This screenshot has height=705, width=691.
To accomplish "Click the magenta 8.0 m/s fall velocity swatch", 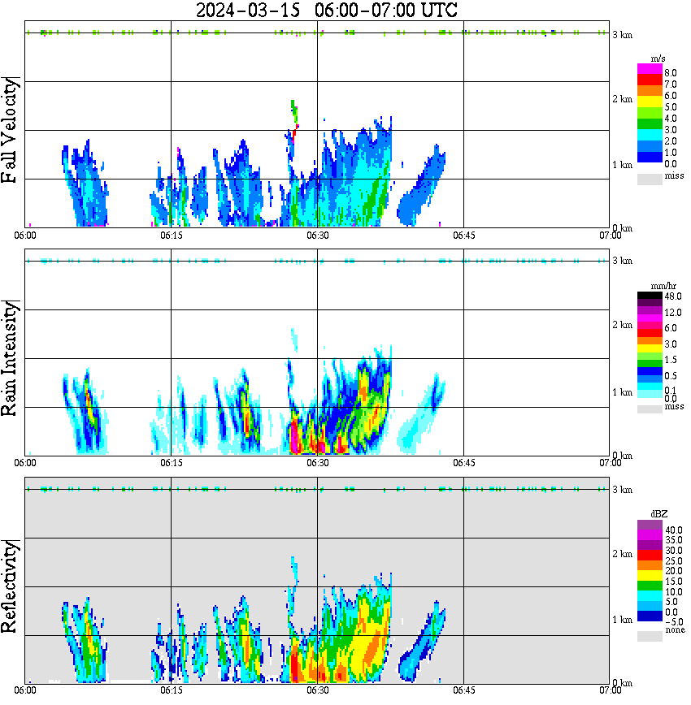I will [650, 68].
